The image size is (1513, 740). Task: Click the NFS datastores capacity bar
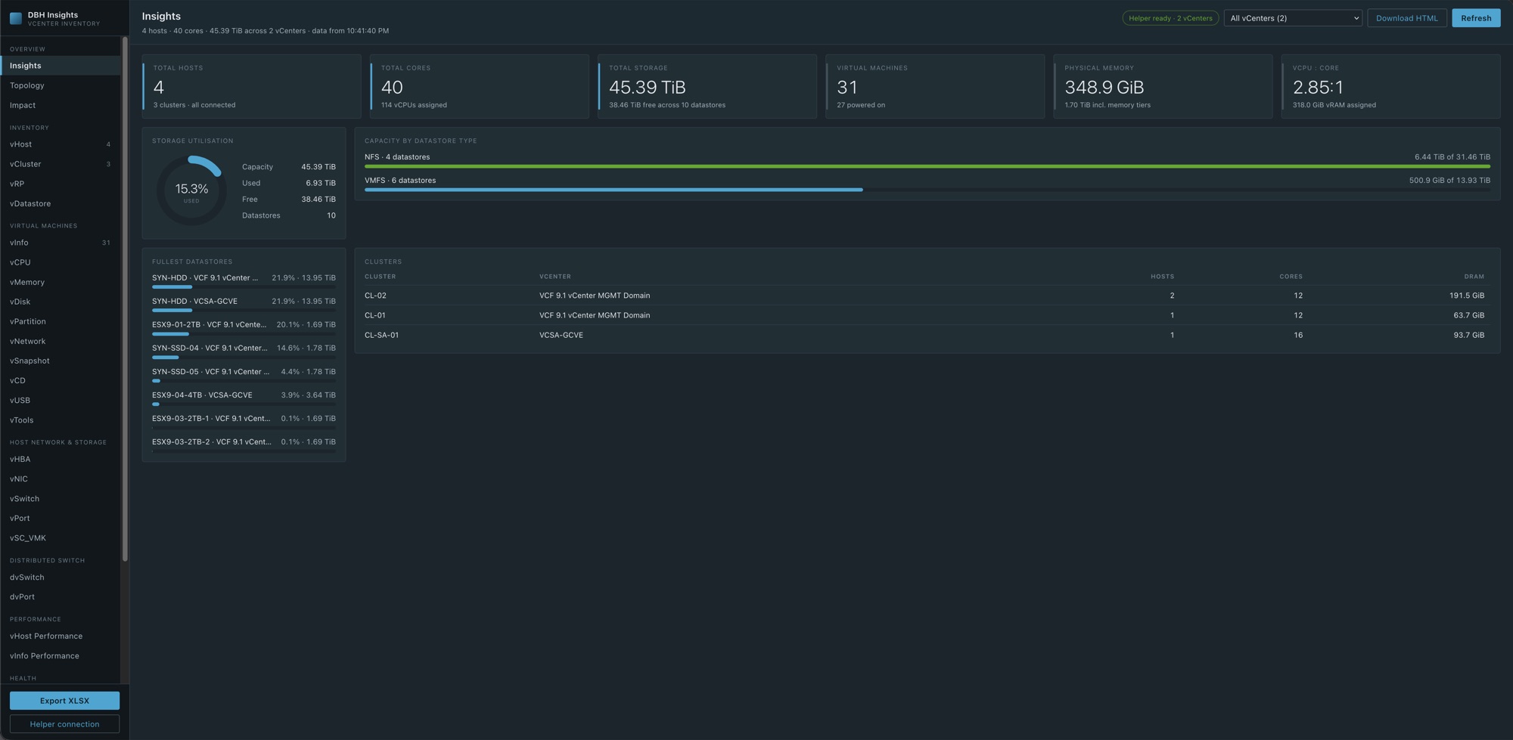(x=927, y=166)
